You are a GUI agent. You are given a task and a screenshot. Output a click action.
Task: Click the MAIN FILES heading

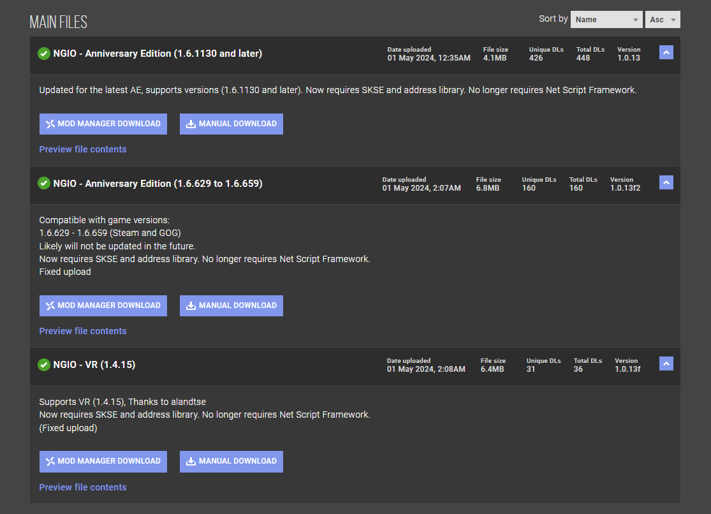coord(59,22)
